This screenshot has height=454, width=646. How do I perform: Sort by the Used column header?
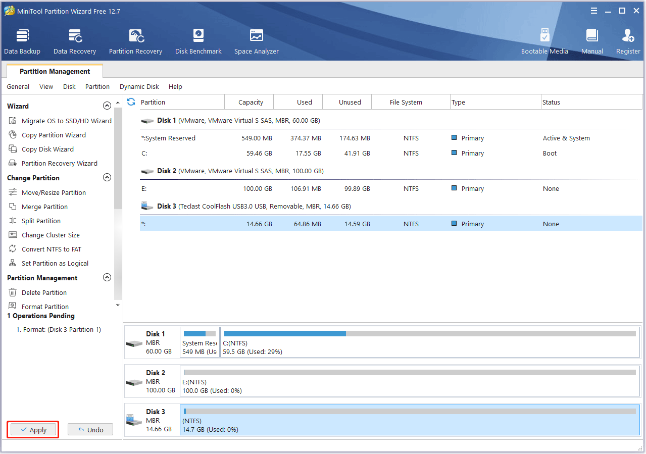298,102
